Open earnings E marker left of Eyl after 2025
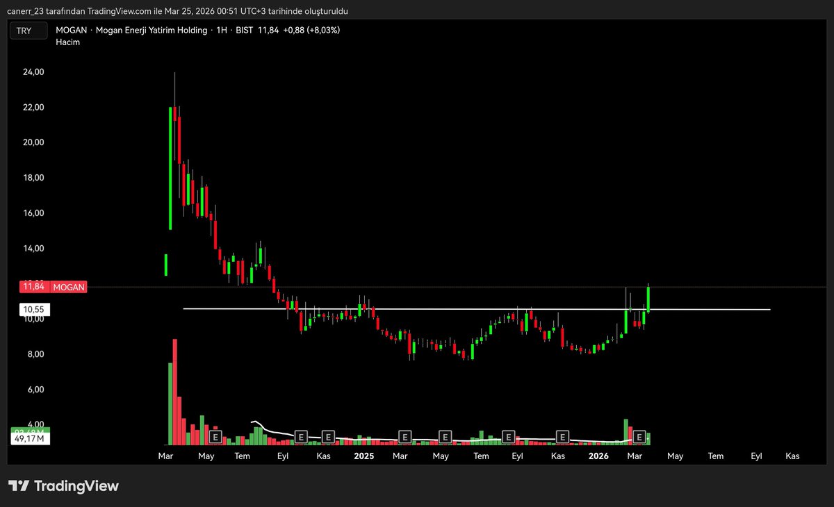This screenshot has height=507, width=834. (x=509, y=437)
